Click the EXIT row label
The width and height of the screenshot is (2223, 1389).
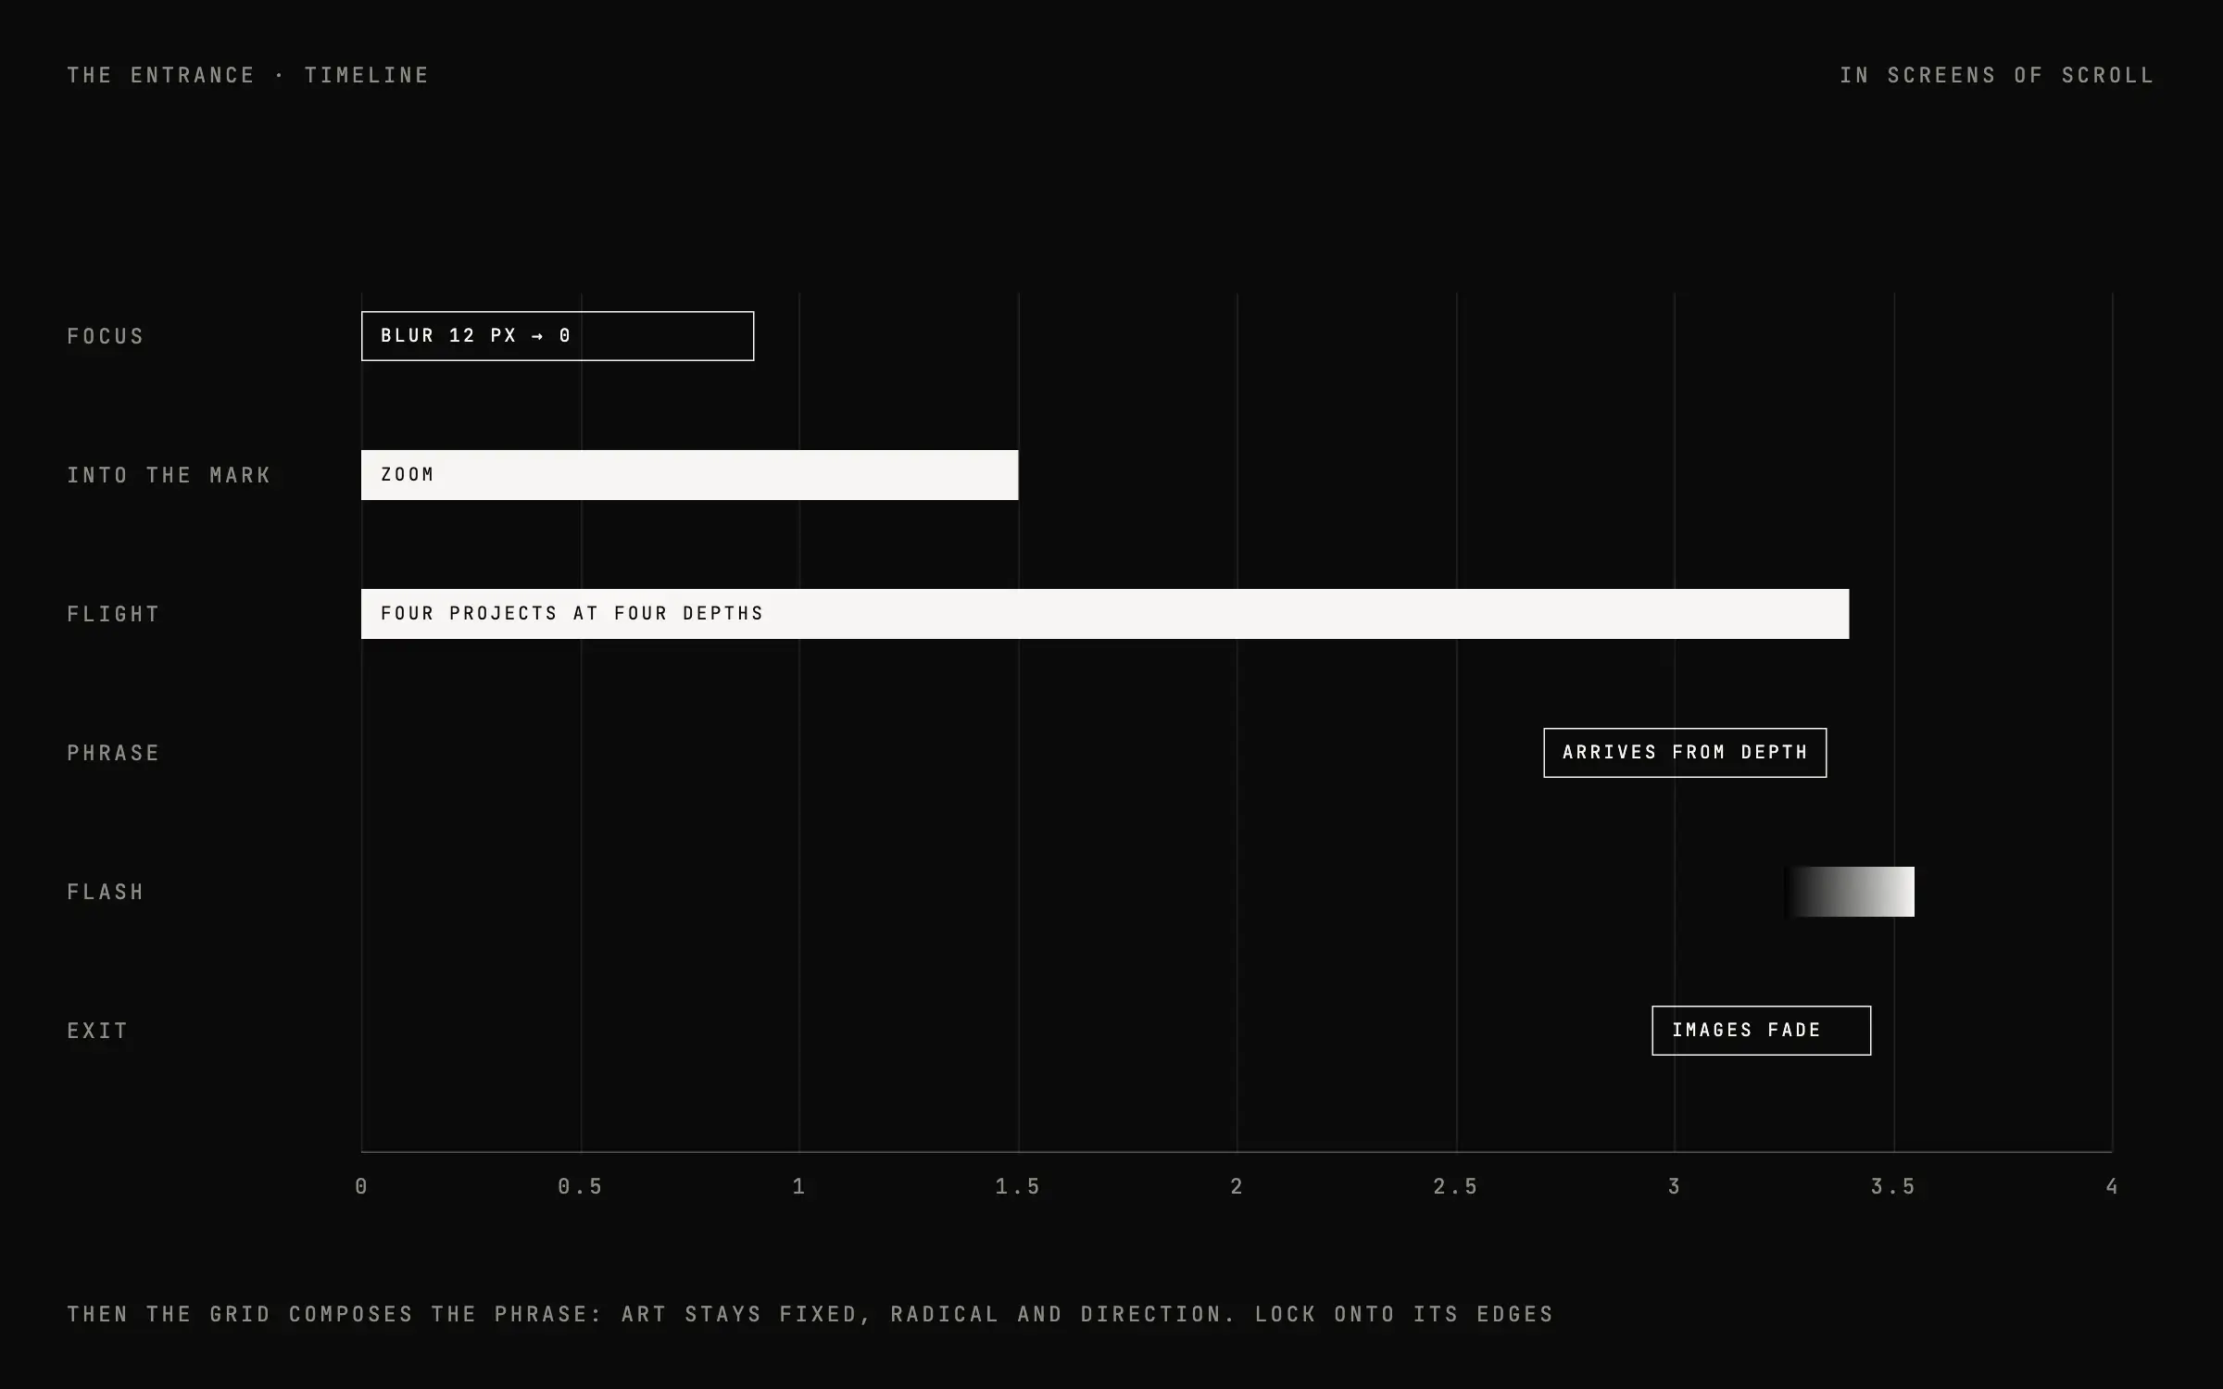(97, 1031)
